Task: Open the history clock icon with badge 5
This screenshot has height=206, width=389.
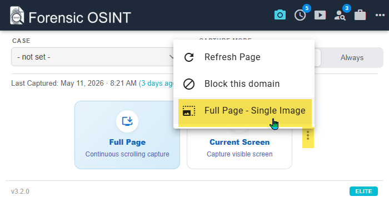Action: coord(300,15)
